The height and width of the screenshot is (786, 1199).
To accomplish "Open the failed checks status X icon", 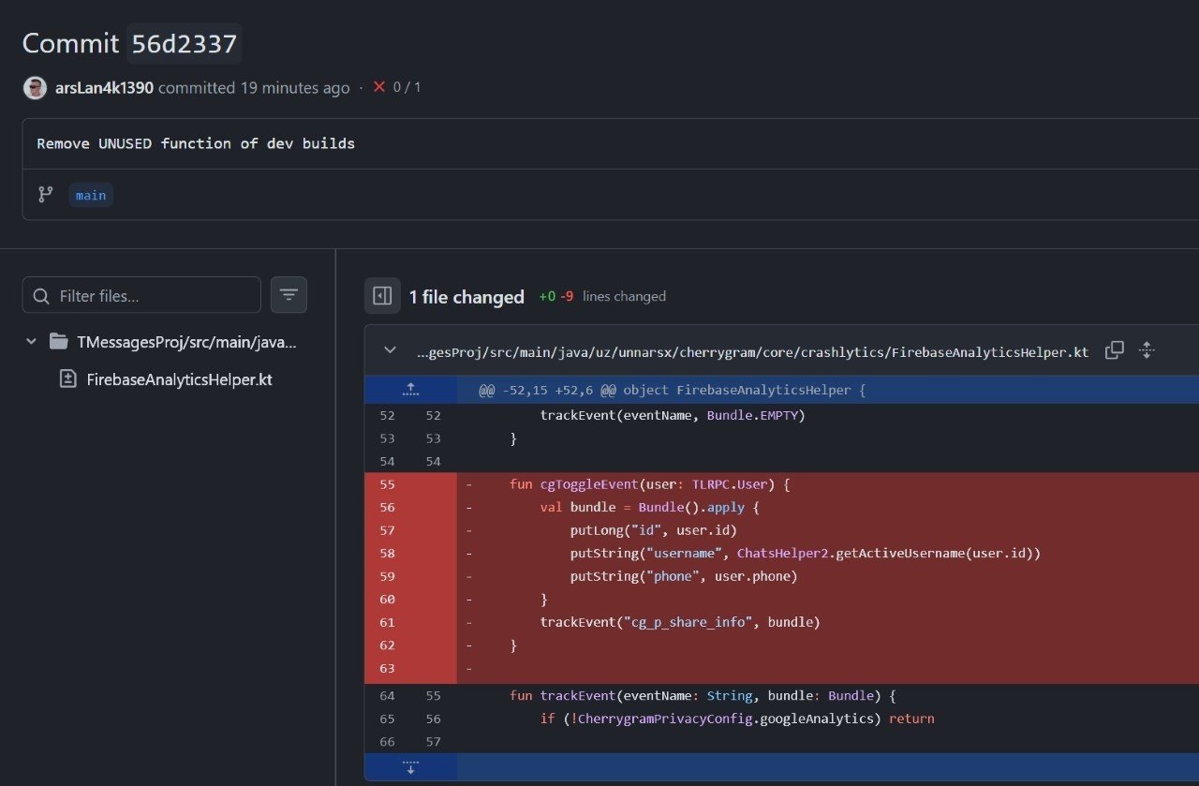I will tap(379, 87).
